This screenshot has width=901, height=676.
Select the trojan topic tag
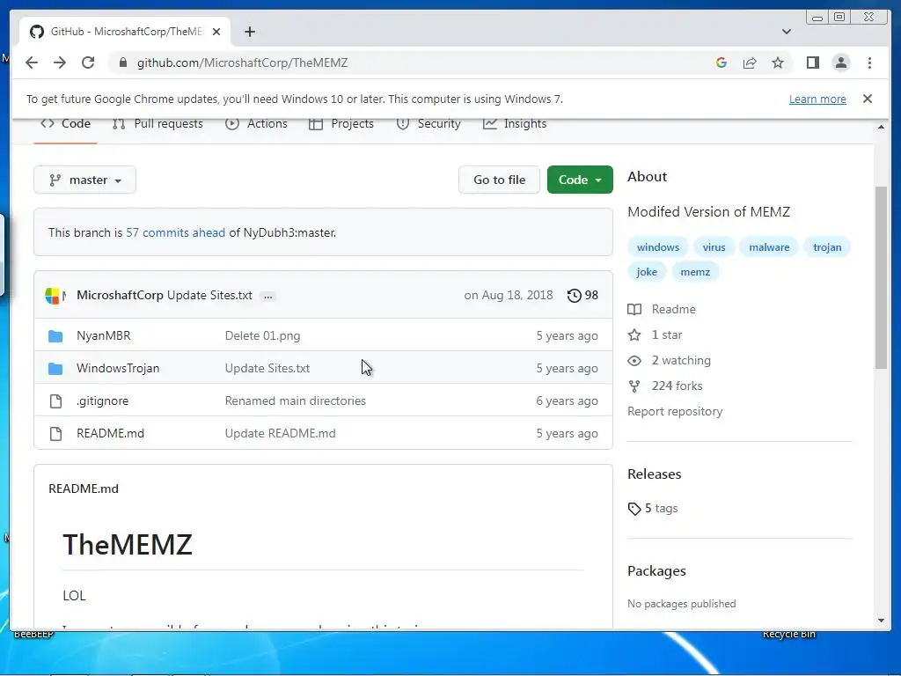pos(827,247)
